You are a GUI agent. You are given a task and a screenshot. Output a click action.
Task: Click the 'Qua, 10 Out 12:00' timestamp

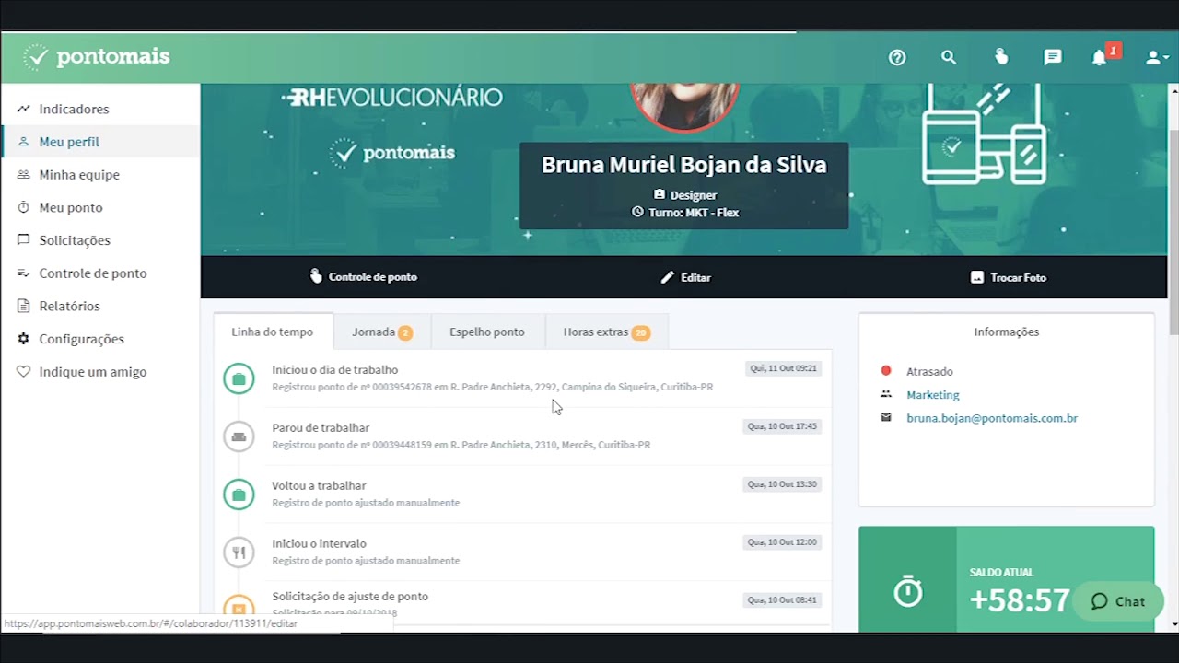pos(782,542)
